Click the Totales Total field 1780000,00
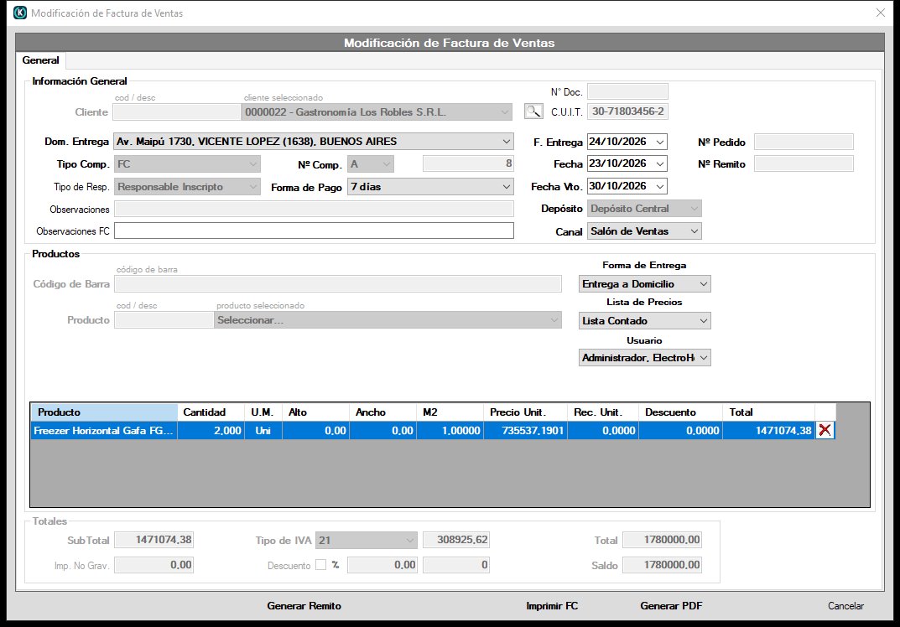The height and width of the screenshot is (627, 900). 663,540
